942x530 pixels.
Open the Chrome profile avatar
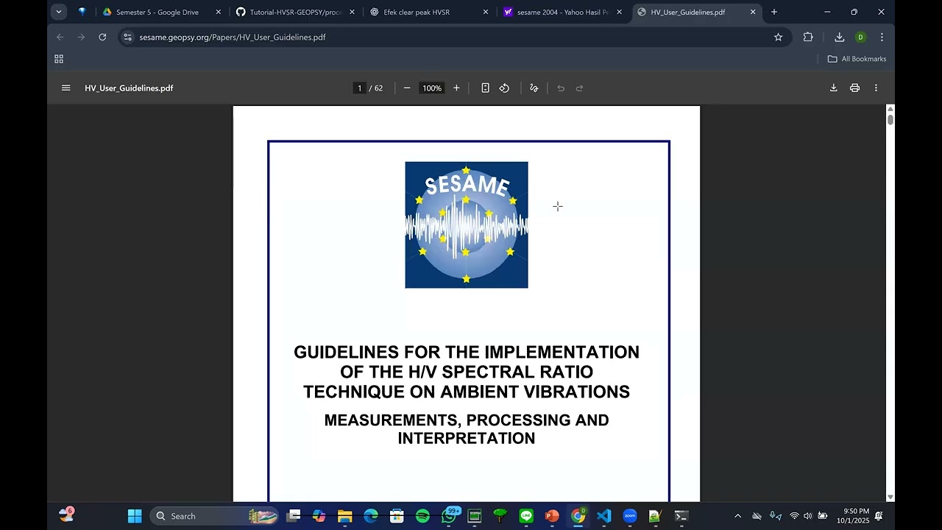[x=860, y=37]
